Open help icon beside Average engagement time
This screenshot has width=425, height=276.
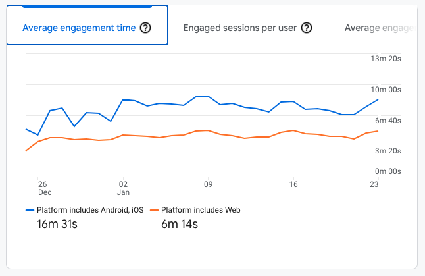[145, 28]
